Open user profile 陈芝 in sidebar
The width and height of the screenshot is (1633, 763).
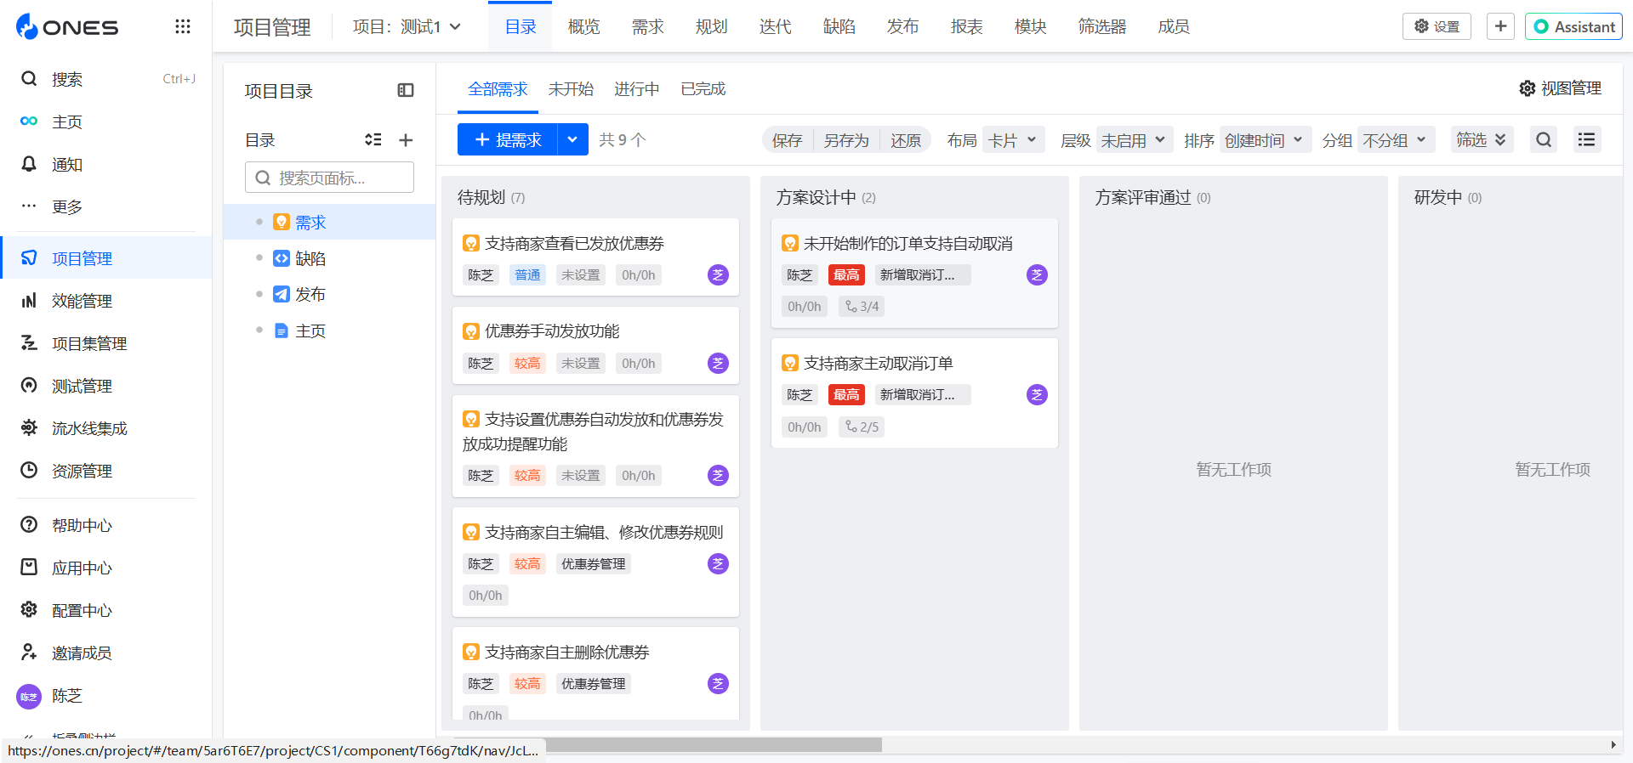pyautogui.click(x=106, y=696)
